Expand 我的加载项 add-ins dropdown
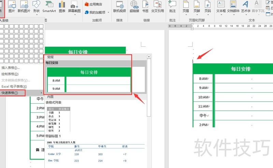273x168 pixels. click(x=97, y=12)
